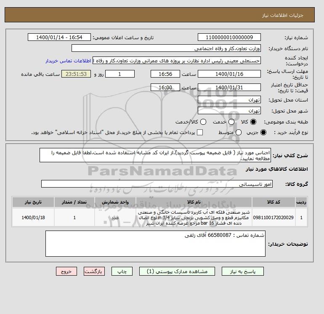This screenshot has height=314, width=324.
Task: Click the گروه کالا field امور تاسیساتی
Action: (157, 184)
